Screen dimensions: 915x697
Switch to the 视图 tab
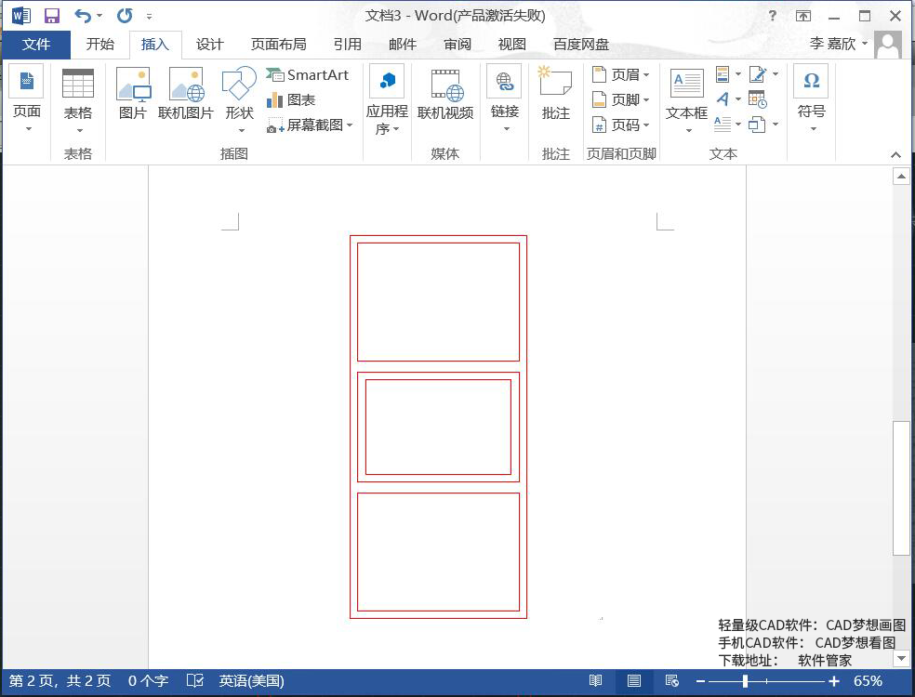pyautogui.click(x=511, y=45)
